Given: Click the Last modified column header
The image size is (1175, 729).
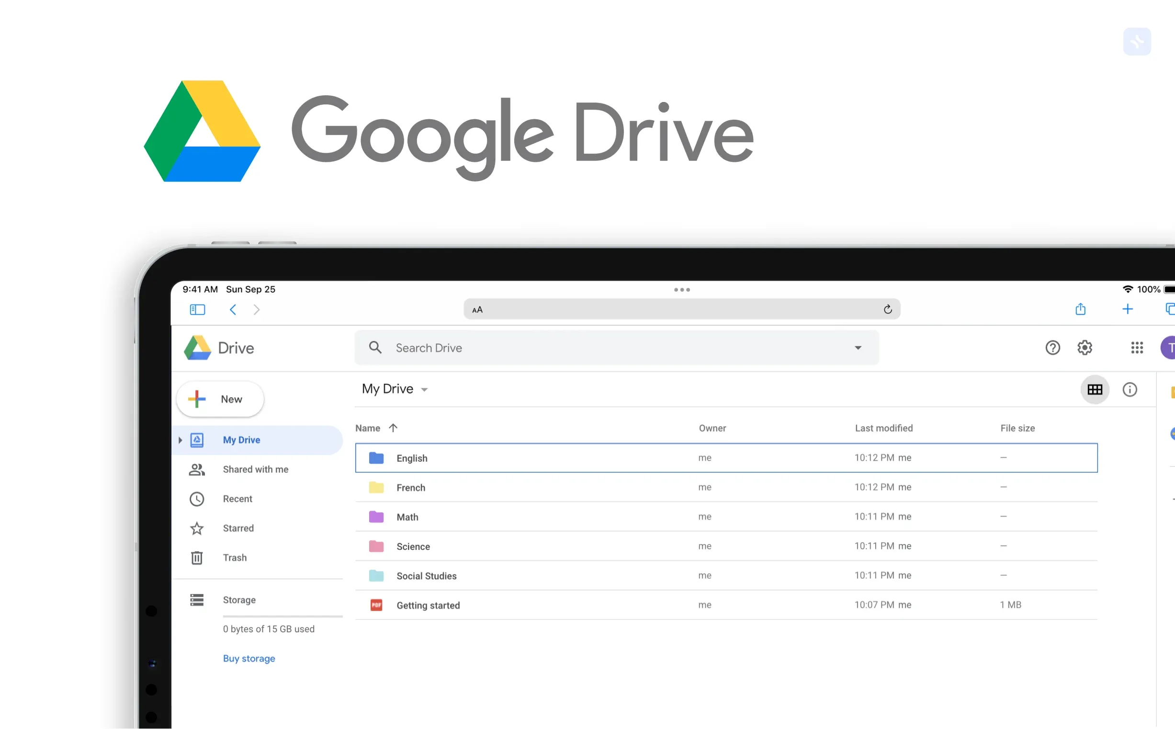Looking at the screenshot, I should pyautogui.click(x=883, y=428).
